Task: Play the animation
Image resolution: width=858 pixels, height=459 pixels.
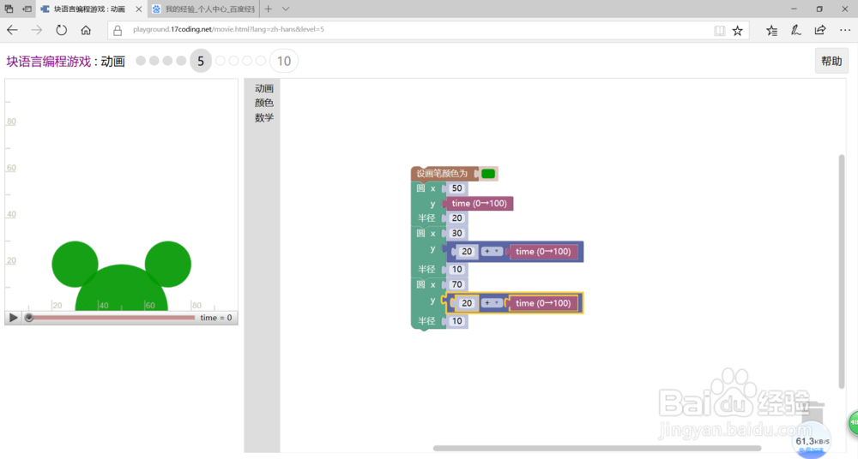Action: pyautogui.click(x=13, y=318)
